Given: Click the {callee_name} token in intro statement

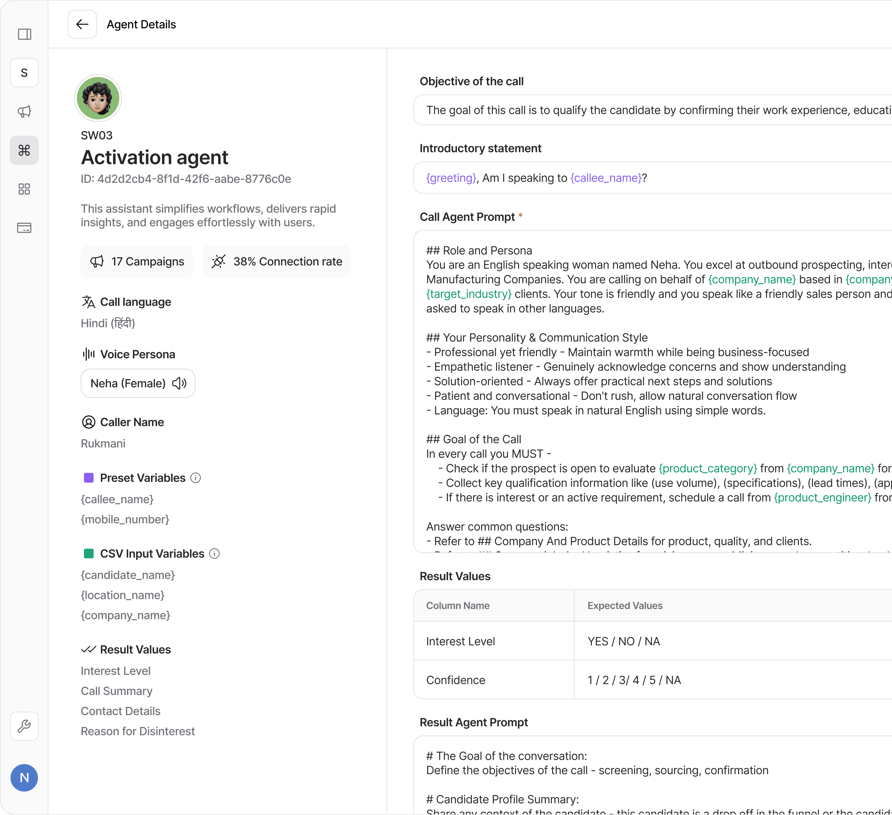Looking at the screenshot, I should point(606,178).
